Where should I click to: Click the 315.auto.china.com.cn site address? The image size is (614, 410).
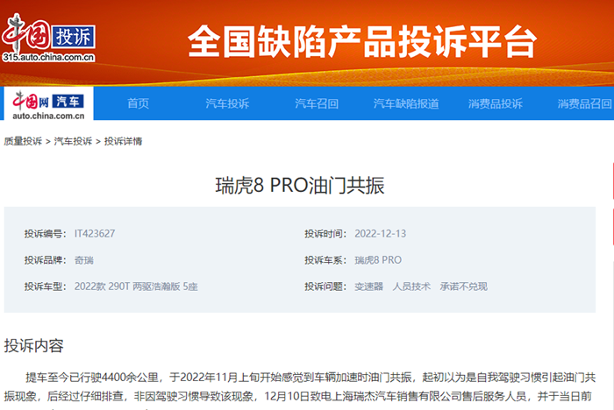(x=48, y=57)
